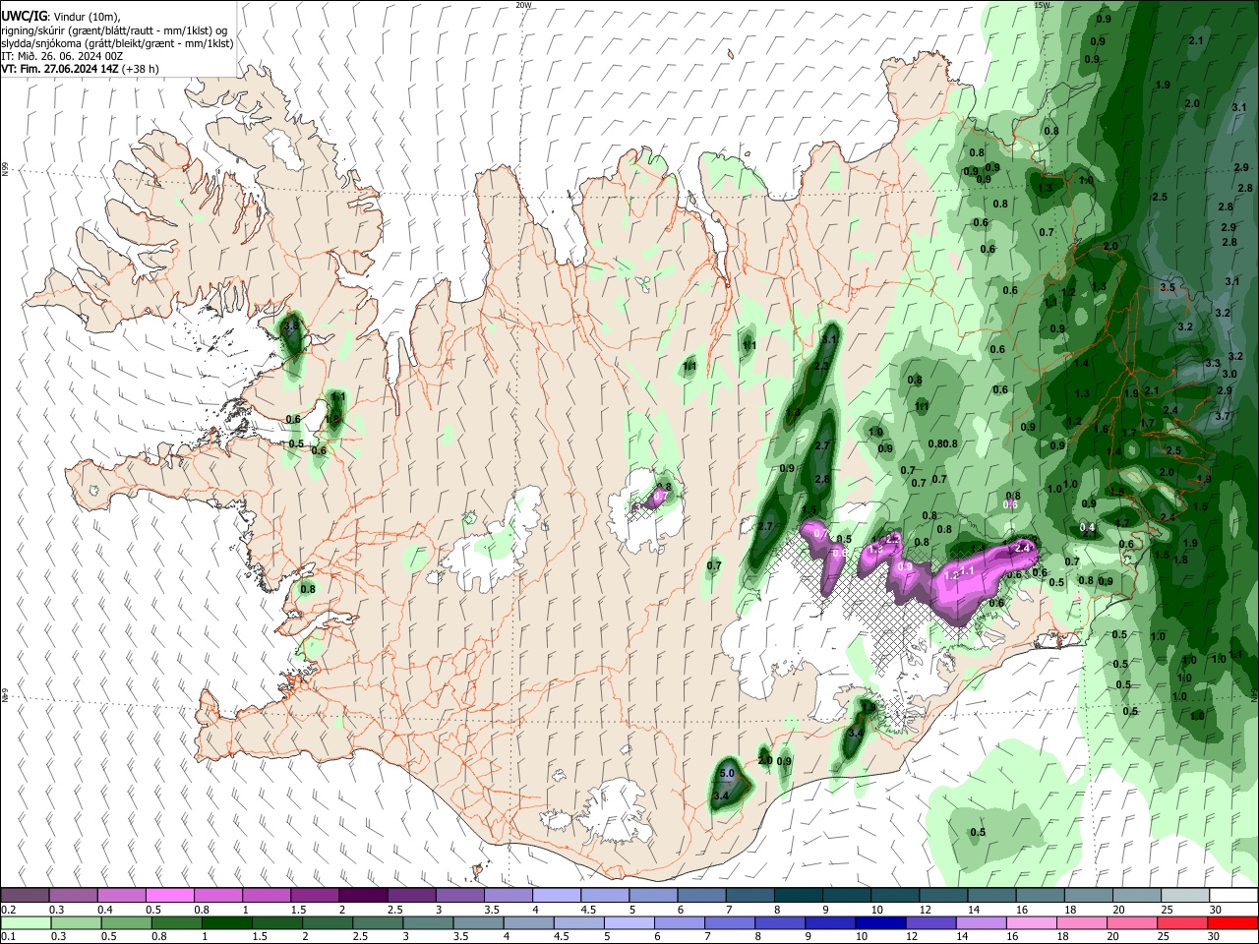The width and height of the screenshot is (1259, 944).
Task: Click the dark teal snow swatch labeled 8
Action: tap(797, 895)
